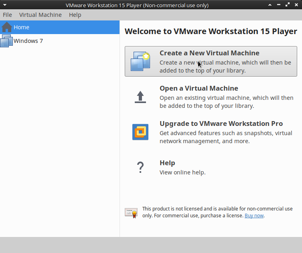Image resolution: width=302 pixels, height=253 pixels.
Task: Click 'Welcome to VMware Workstation 15 Player' heading
Action: click(211, 31)
